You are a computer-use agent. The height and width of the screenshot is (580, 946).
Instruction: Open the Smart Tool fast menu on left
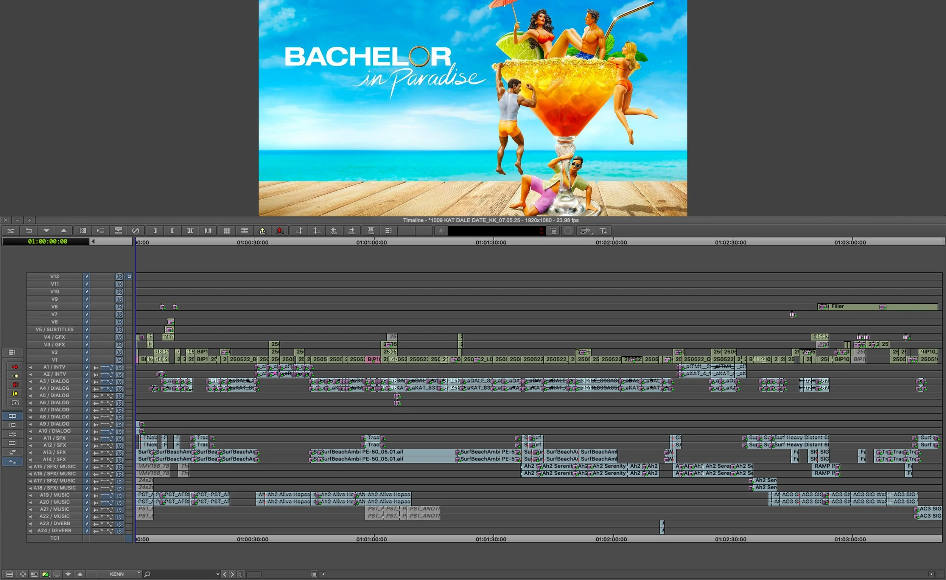[x=12, y=352]
